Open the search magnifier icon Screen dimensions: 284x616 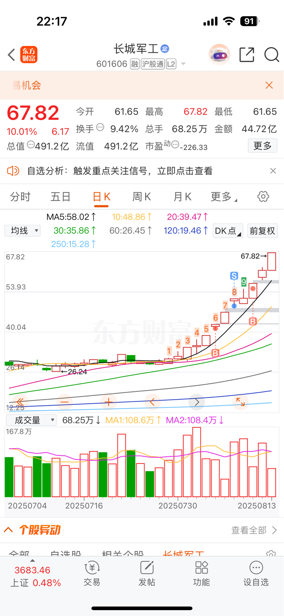click(271, 55)
